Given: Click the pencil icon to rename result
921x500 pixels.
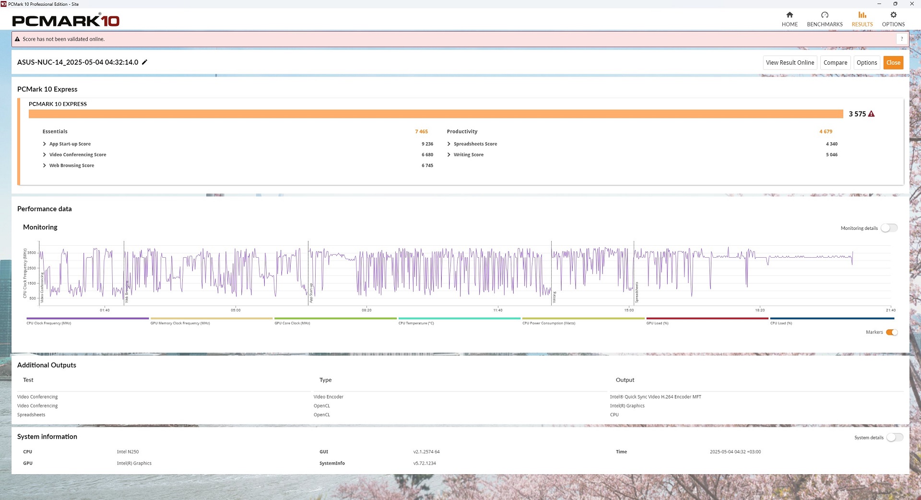Looking at the screenshot, I should tap(144, 62).
